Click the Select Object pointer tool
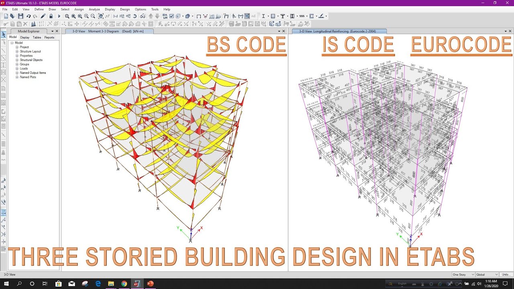 tap(4, 35)
